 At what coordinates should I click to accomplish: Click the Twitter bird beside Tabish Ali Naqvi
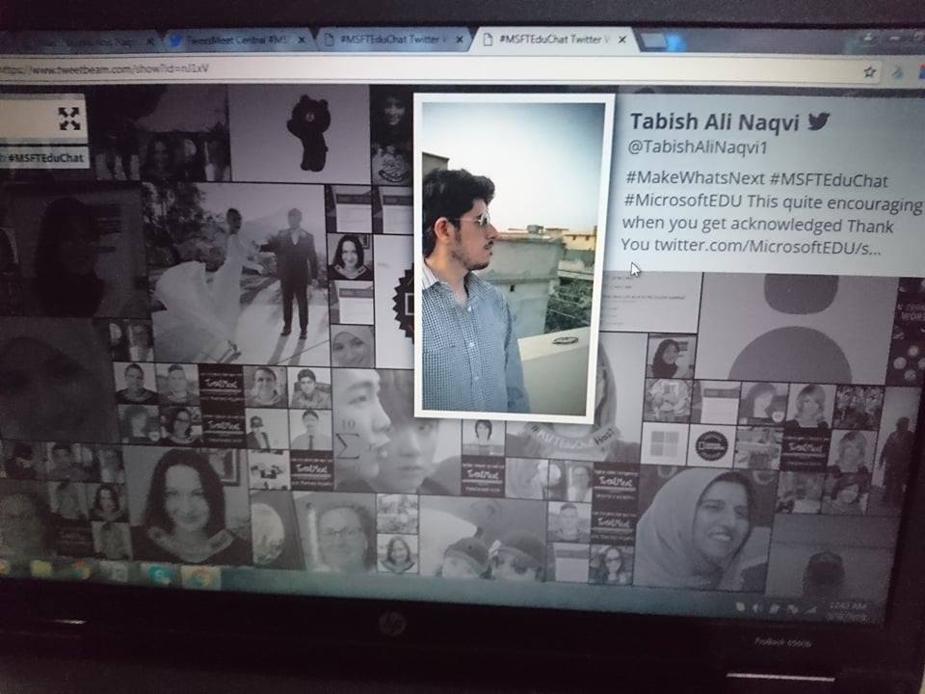click(x=818, y=121)
